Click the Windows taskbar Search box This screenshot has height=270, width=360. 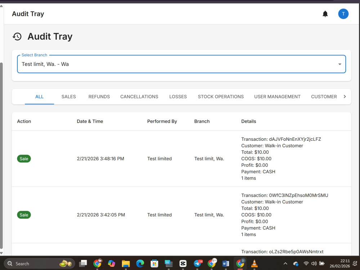pos(40,264)
